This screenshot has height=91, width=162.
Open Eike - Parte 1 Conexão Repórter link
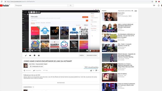click(x=125, y=45)
